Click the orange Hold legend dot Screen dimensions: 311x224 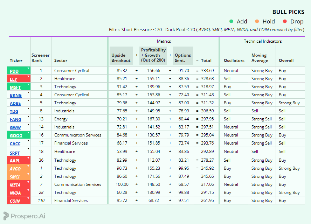click(257, 21)
